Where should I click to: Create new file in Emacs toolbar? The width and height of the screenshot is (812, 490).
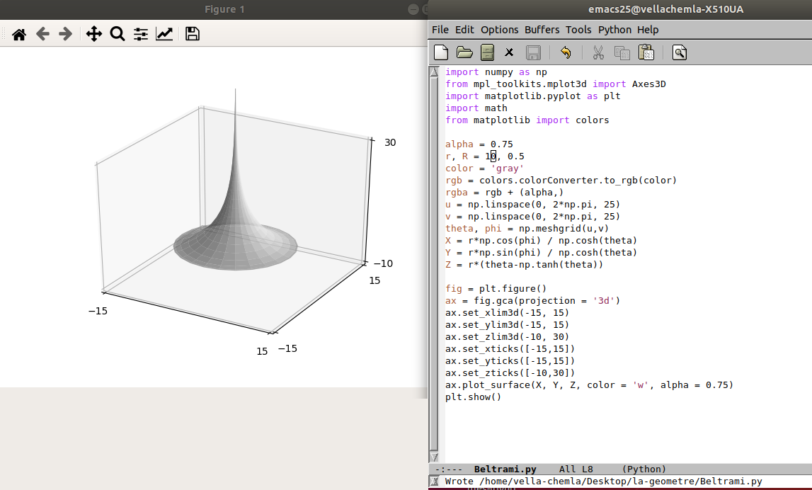coord(441,52)
